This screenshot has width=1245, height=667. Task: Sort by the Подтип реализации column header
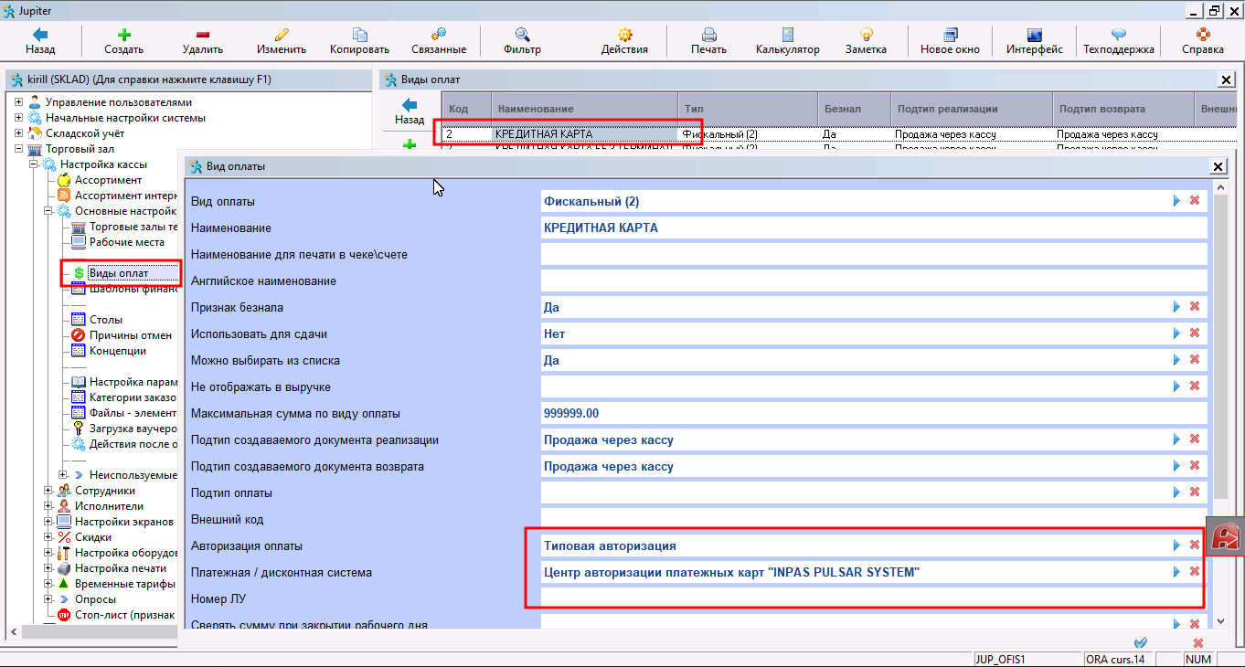click(972, 109)
